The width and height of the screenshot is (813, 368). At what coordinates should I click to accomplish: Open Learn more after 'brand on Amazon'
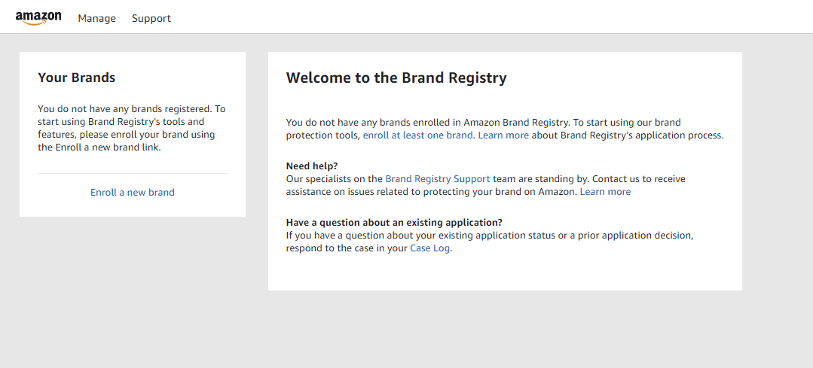605,191
